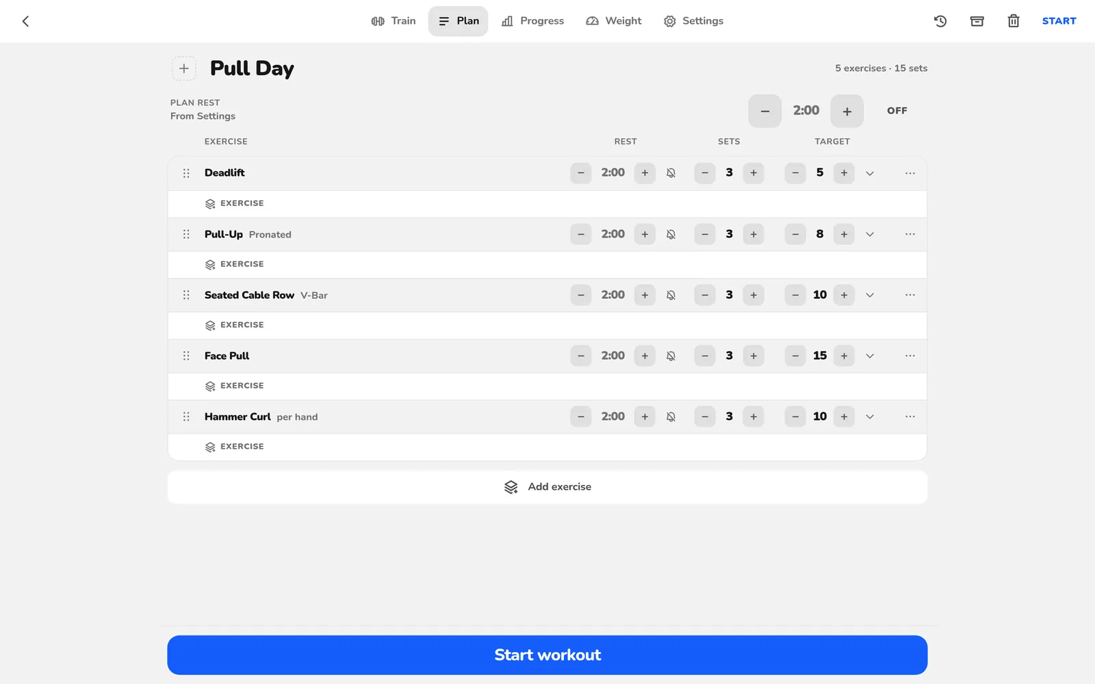Open the Pull-Up more options menu

(x=910, y=234)
